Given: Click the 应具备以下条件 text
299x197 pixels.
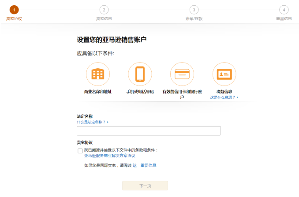Looking at the screenshot, I should 95,53.
